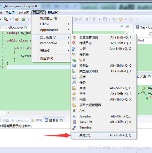Select Problems (问题) in the view submenu

(x=104, y=100)
